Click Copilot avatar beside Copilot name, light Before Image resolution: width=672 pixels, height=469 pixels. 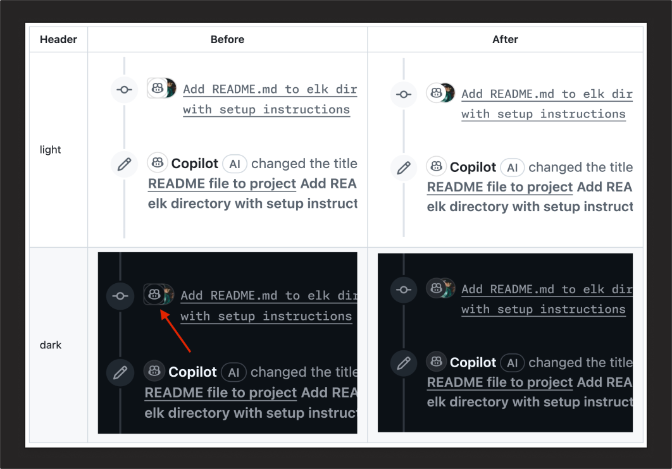tap(158, 162)
